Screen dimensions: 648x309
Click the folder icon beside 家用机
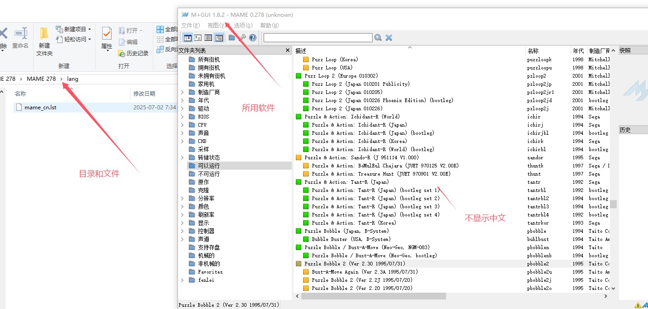tap(192, 84)
